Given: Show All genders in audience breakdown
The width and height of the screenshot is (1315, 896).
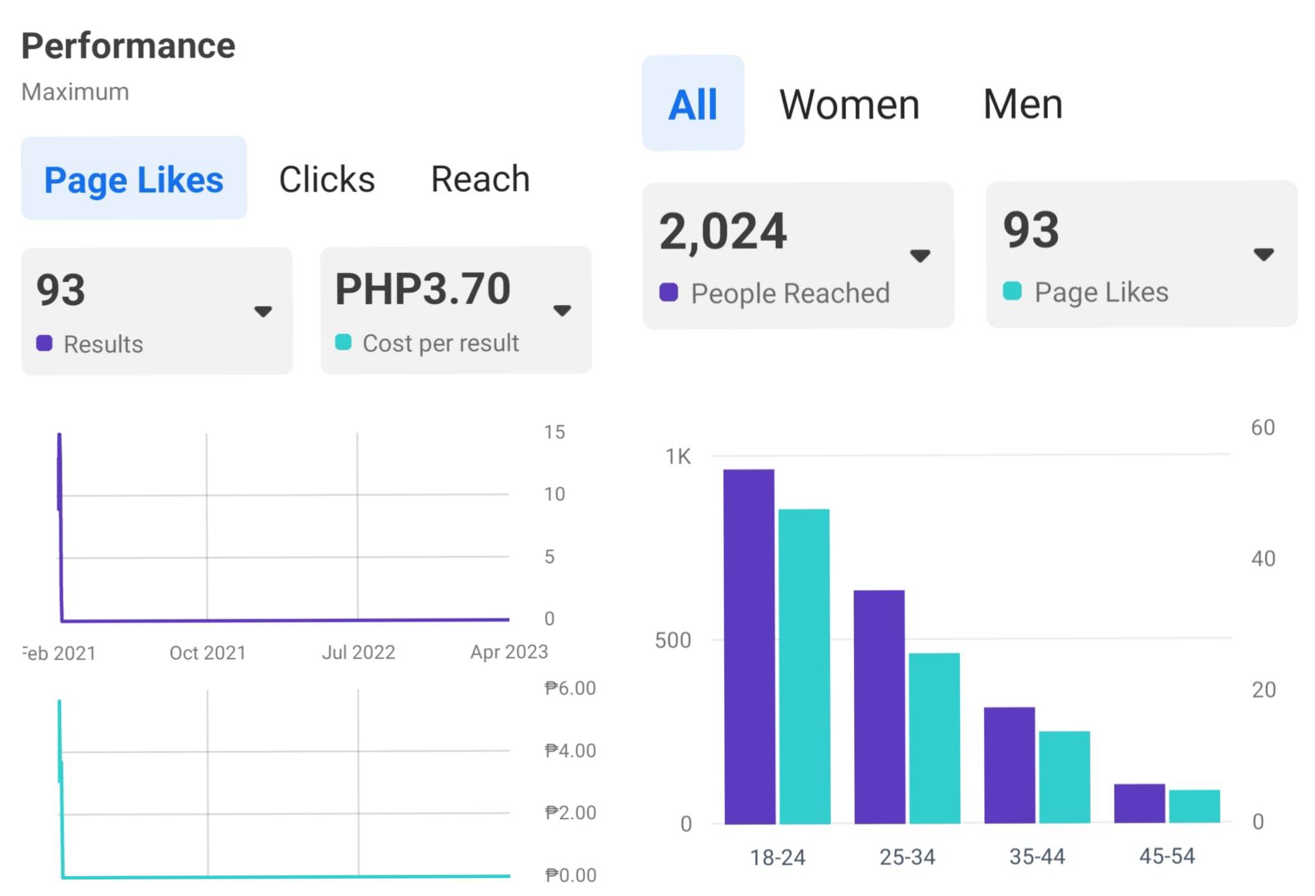Looking at the screenshot, I should 693,104.
